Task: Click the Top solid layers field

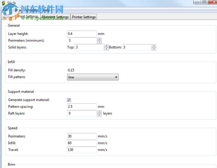Action: [x=89, y=47]
